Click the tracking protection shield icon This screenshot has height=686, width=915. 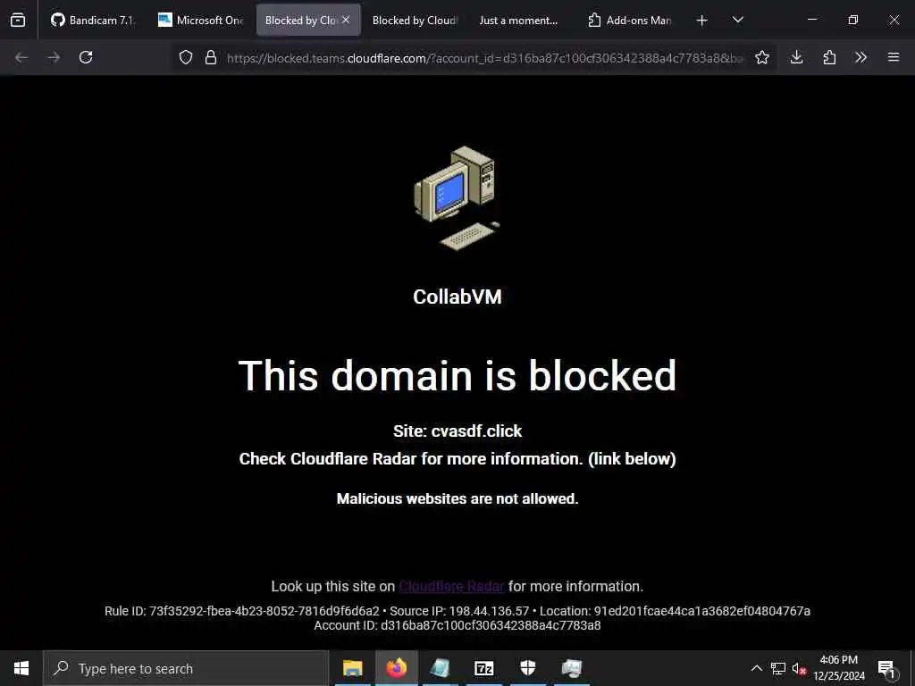[x=186, y=57]
